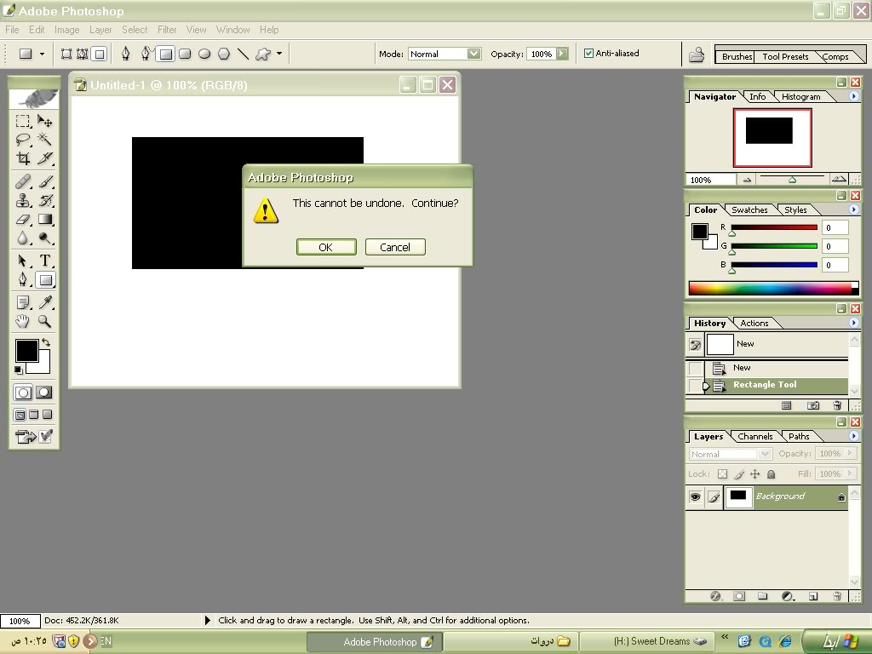
Task: Select the Horizontal Type tool
Action: pos(45,261)
